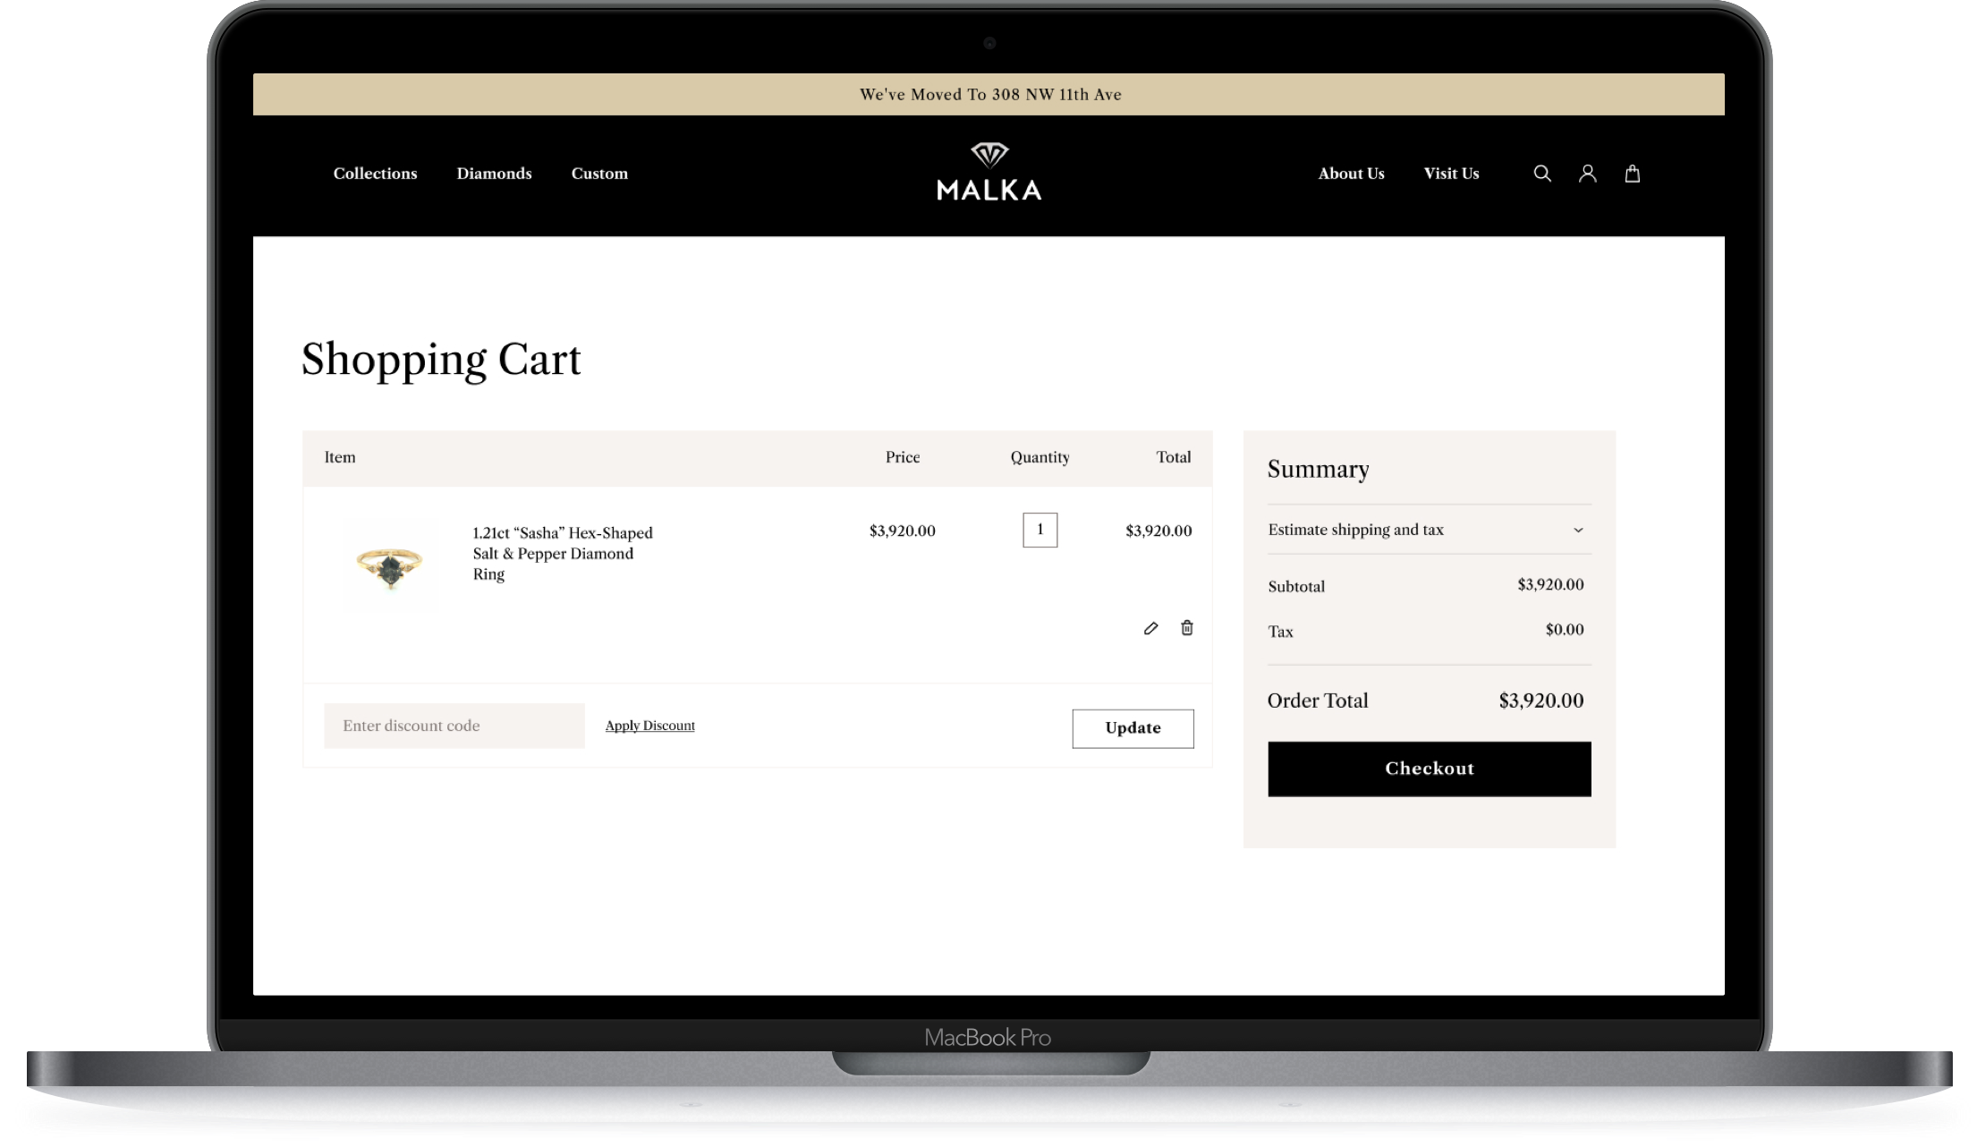The image size is (1986, 1147).
Task: Delete item with trash can icon
Action: click(1187, 628)
